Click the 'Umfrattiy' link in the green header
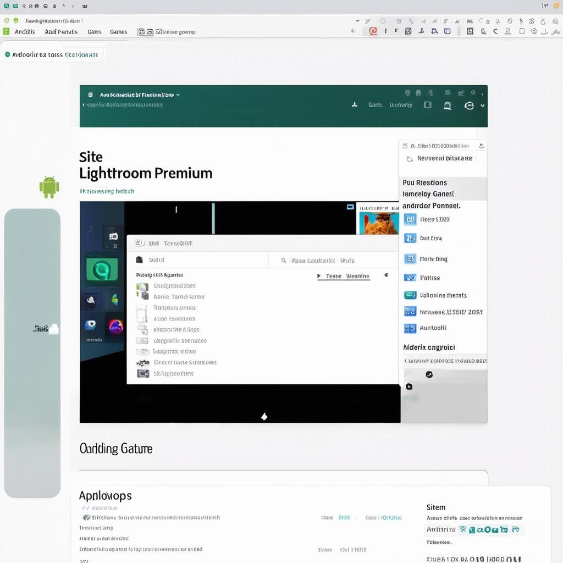The image size is (563, 563). pyautogui.click(x=401, y=105)
